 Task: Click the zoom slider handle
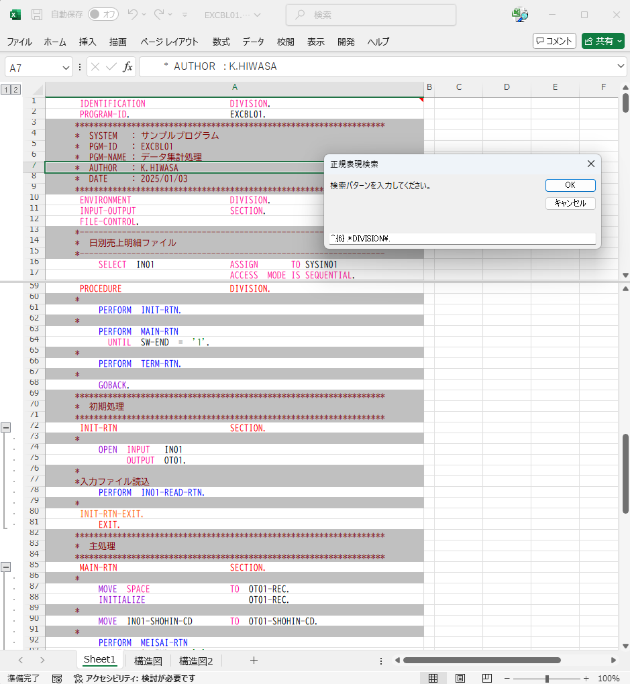click(547, 678)
